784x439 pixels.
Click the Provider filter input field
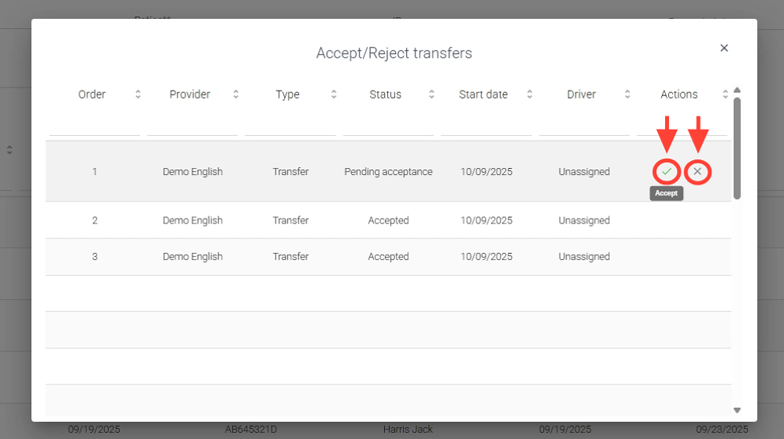(x=192, y=126)
